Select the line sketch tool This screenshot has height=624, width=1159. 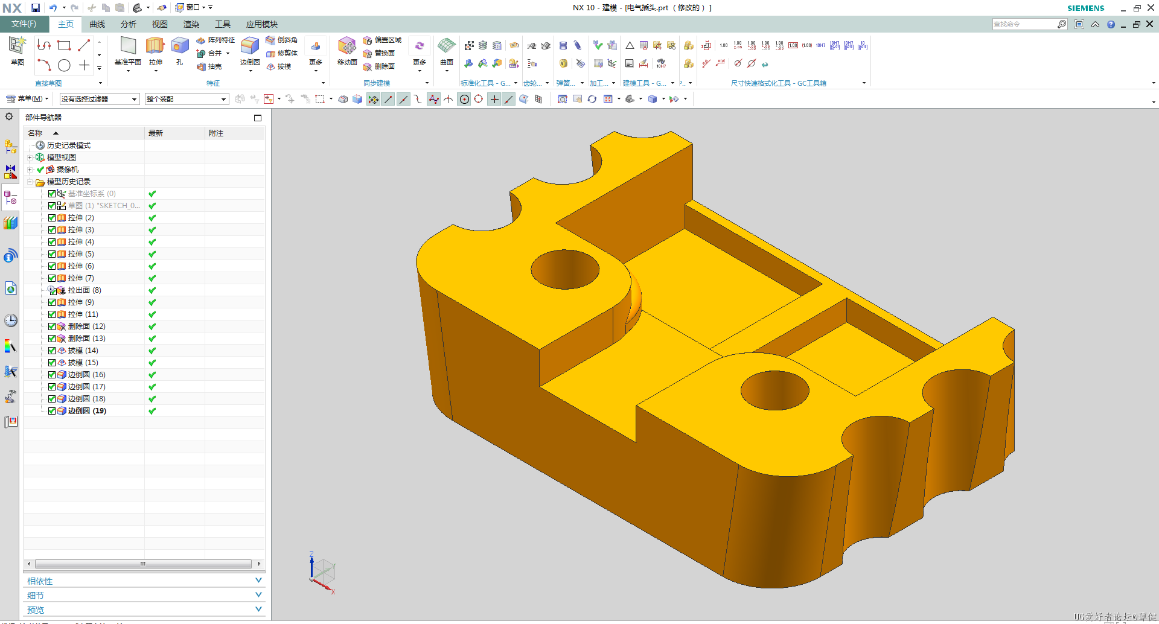coord(84,45)
